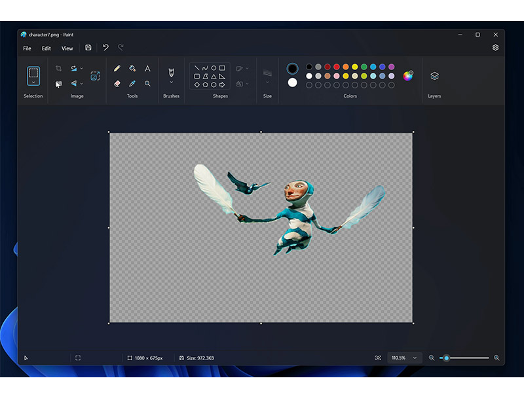Open the 110.5% zoom level dropdown
Viewport: 524px width, 393px height.
(x=404, y=358)
